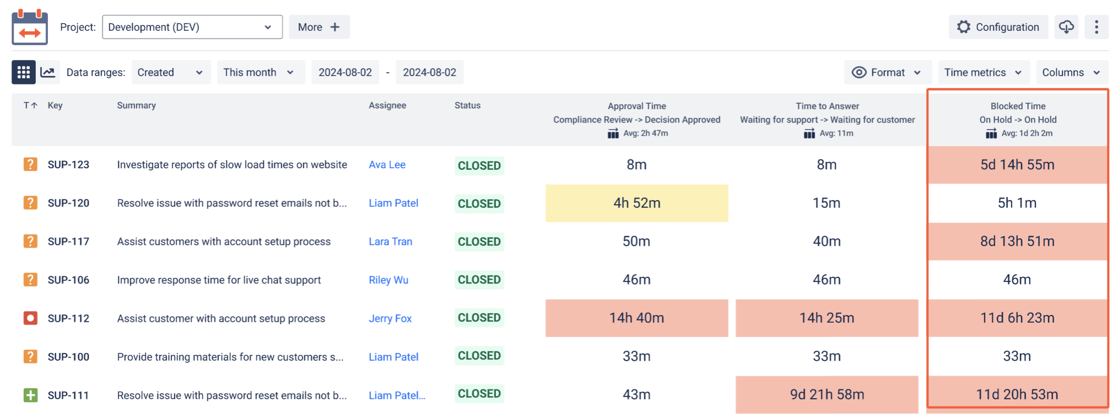Sort by the T column header
The image size is (1118, 417).
point(30,105)
